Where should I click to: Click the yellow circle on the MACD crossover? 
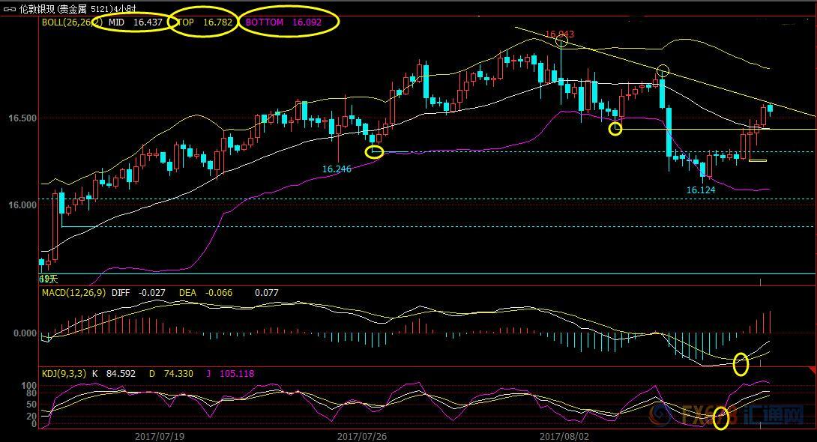click(x=741, y=363)
